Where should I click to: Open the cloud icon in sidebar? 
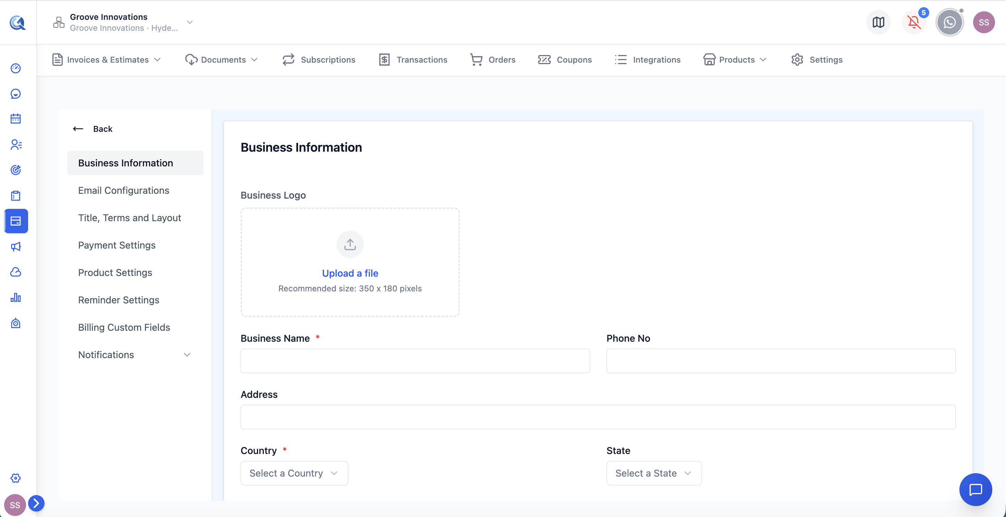coord(16,272)
